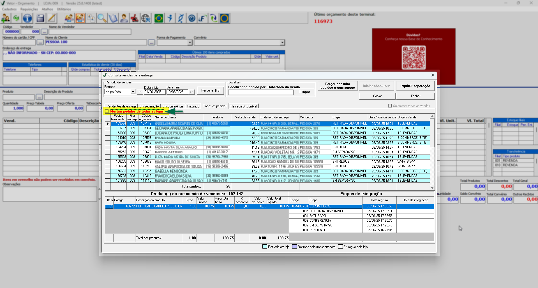This screenshot has height=288, width=538.
Task: Open the Requisições menu
Action: pos(29,9)
